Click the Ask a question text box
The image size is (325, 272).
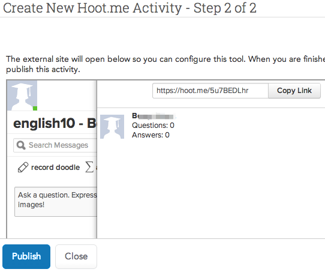tap(56, 202)
